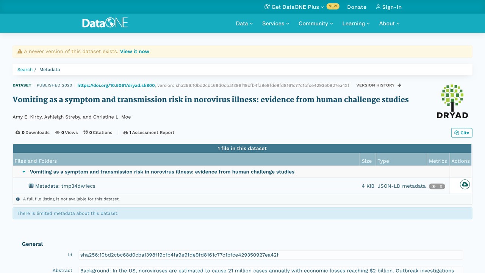Click the metadata file views eye badge
This screenshot has width=485, height=273.
coord(437,186)
